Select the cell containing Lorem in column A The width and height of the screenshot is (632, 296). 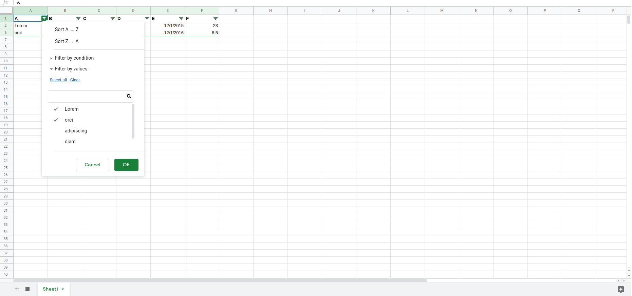coord(28,26)
